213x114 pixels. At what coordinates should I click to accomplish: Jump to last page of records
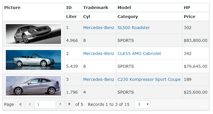click(69, 104)
